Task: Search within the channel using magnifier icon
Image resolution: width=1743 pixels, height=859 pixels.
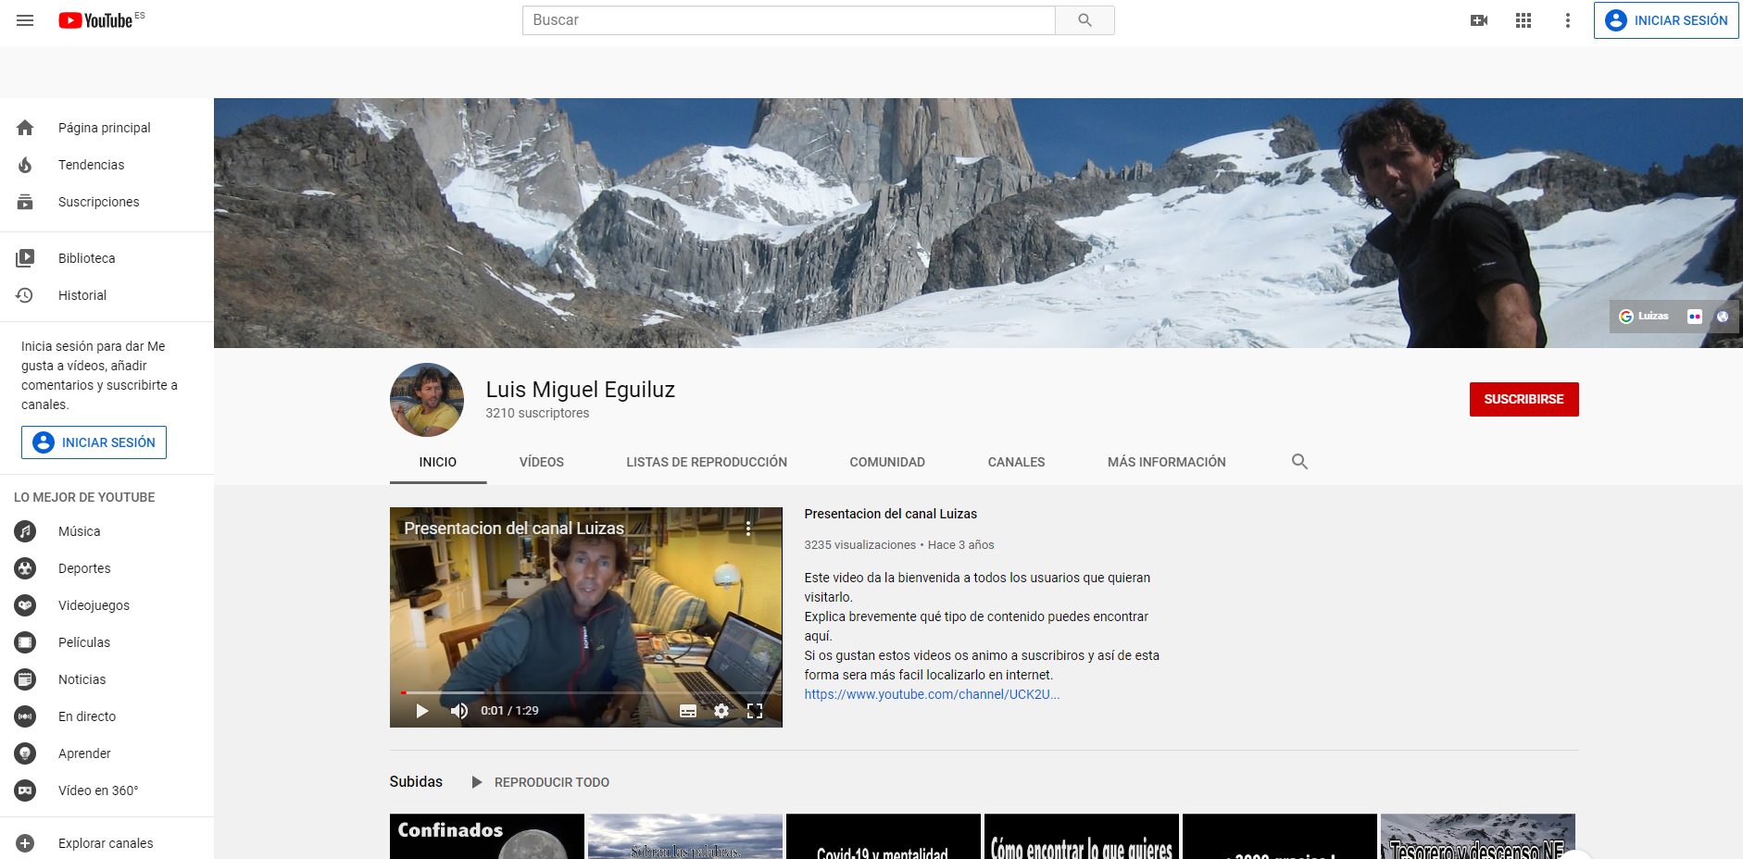Action: pos(1299,462)
